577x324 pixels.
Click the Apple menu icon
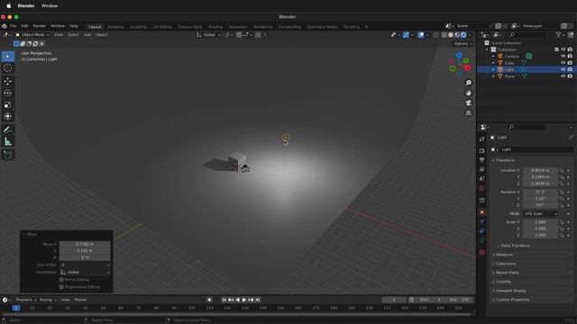point(8,6)
